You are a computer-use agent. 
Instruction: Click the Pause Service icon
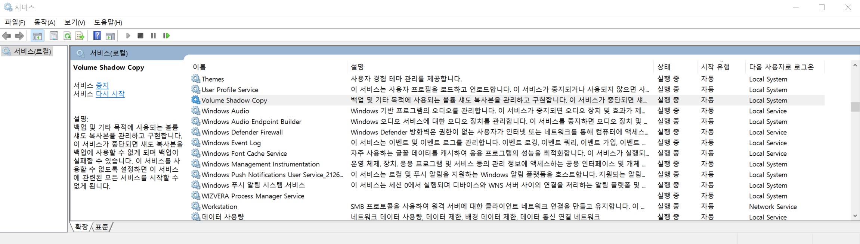(x=153, y=36)
